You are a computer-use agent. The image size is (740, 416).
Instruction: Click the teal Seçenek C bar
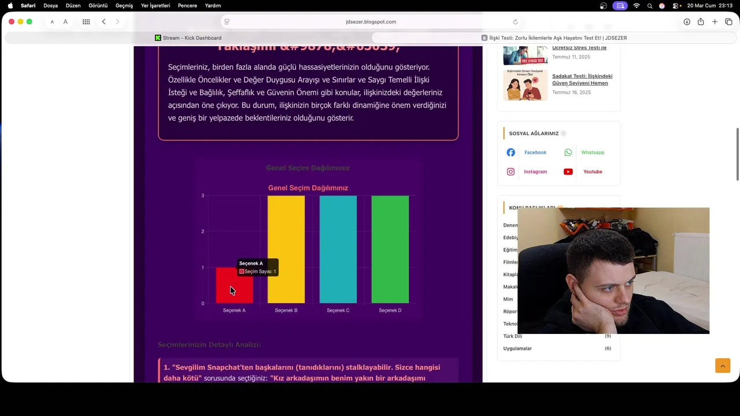pyautogui.click(x=338, y=250)
